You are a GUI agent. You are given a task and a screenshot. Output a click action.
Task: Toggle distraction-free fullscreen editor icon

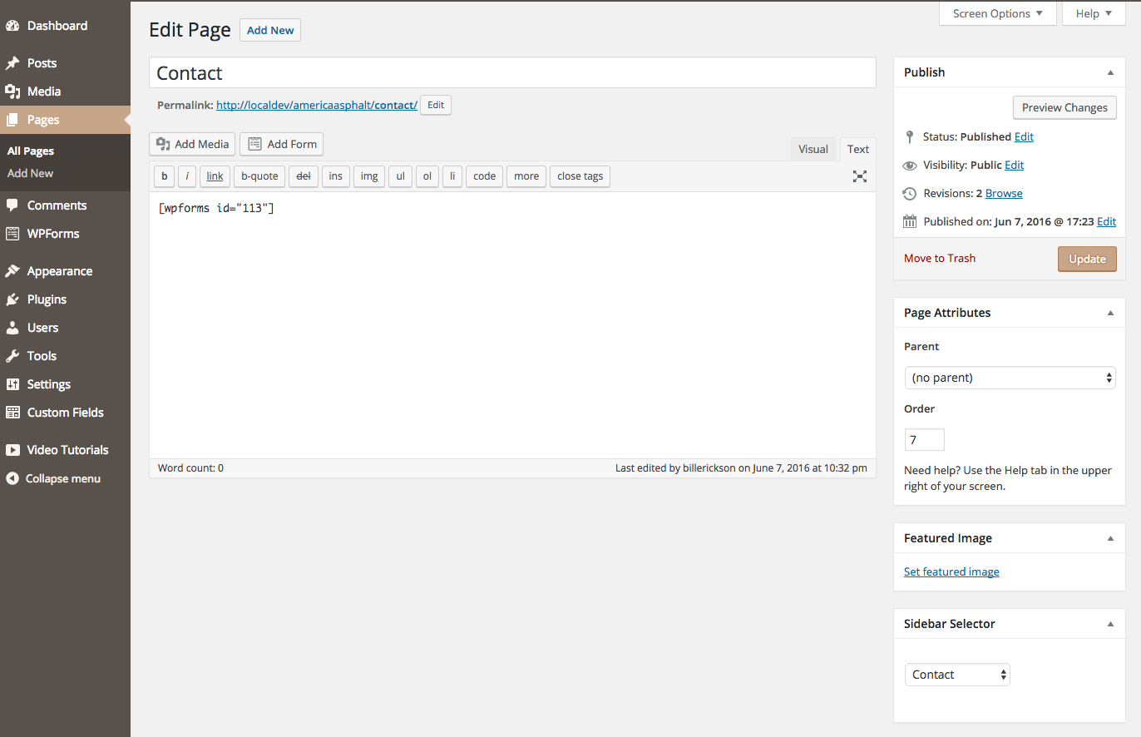[x=860, y=176]
